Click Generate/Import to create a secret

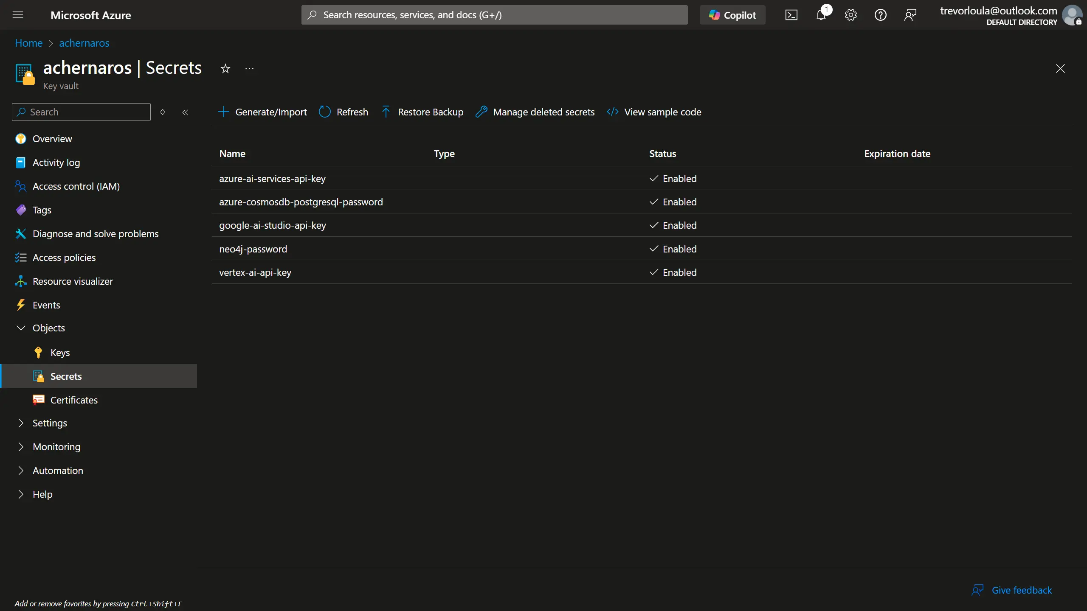point(262,112)
